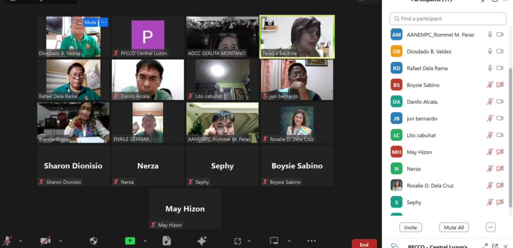Select the Danilo Alcala video tile
Viewport: 513px width, 248px height.
[x=148, y=79]
